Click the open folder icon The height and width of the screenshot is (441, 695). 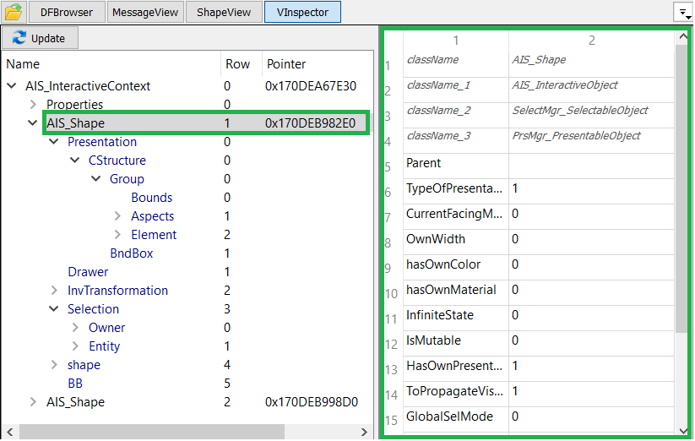(14, 12)
